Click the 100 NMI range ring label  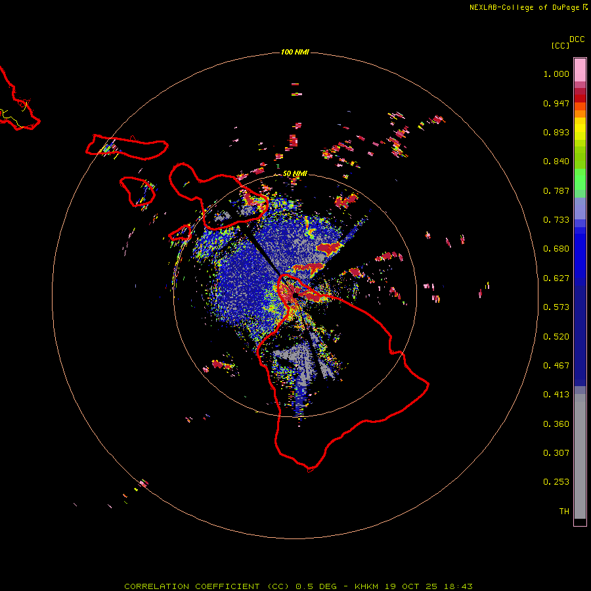(x=295, y=52)
